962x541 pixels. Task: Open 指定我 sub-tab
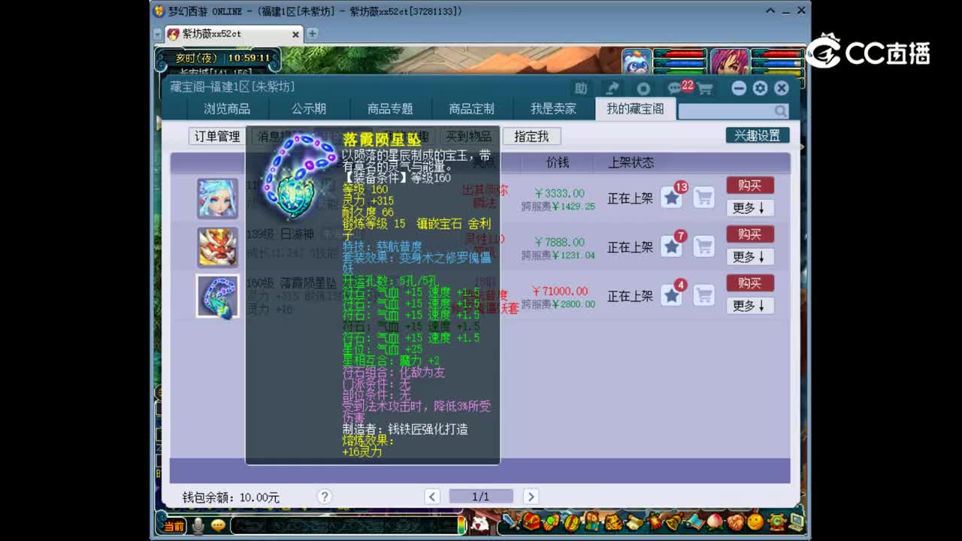tap(531, 136)
